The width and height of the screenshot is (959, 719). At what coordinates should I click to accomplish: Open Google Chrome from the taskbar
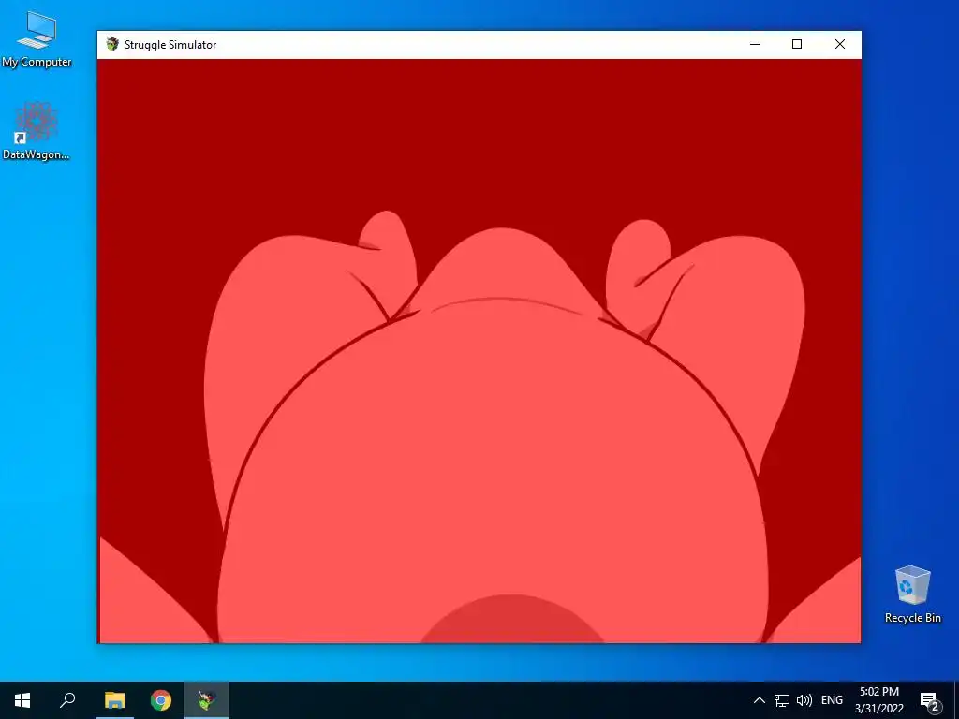pos(161,700)
